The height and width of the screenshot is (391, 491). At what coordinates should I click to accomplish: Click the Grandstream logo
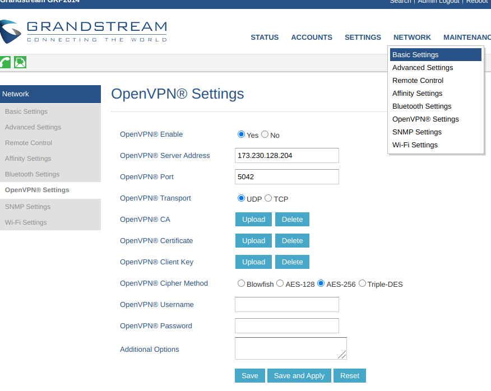coord(84,32)
